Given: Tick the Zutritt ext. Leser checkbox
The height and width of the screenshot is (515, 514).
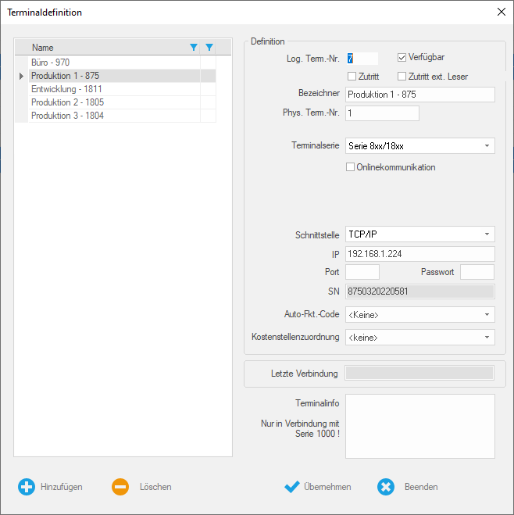Looking at the screenshot, I should pyautogui.click(x=402, y=77).
